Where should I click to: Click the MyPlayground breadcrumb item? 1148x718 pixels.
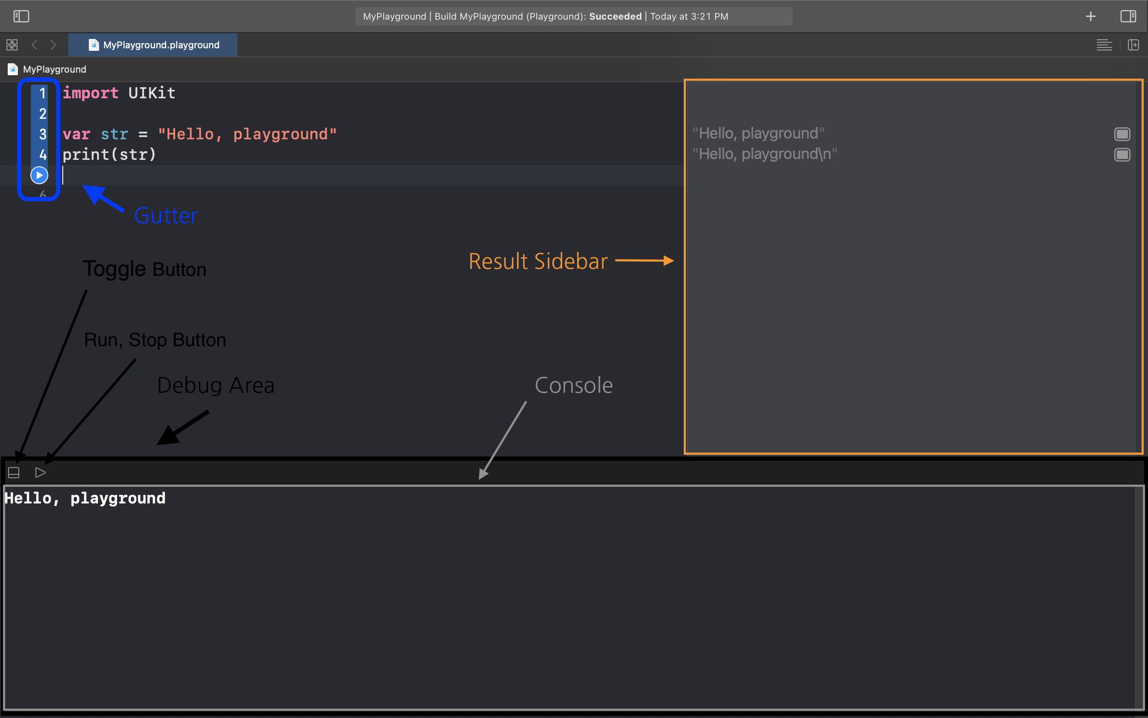pyautogui.click(x=54, y=69)
